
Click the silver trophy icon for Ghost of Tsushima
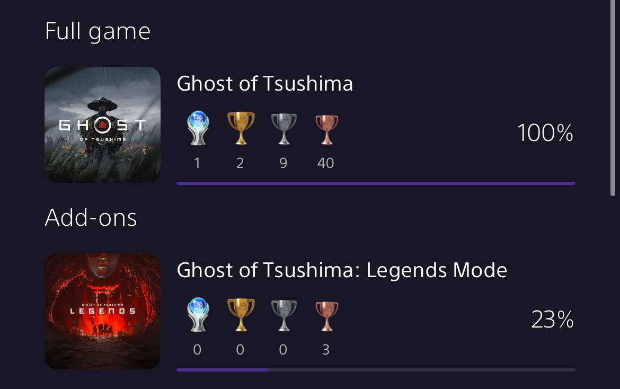point(283,128)
